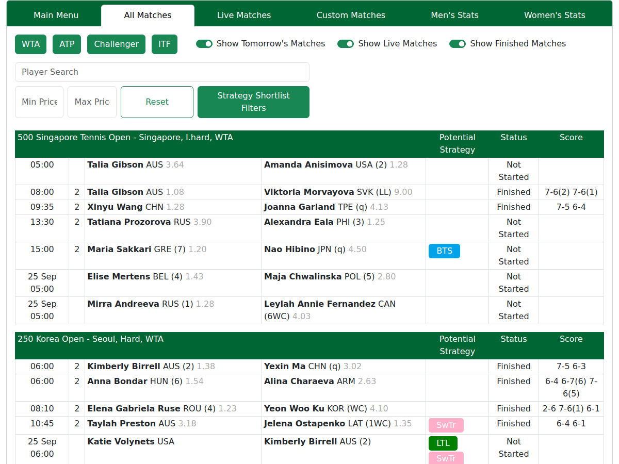The height and width of the screenshot is (464, 619).
Task: Select Elena Gabriela Ruse
Action: pyautogui.click(x=134, y=409)
